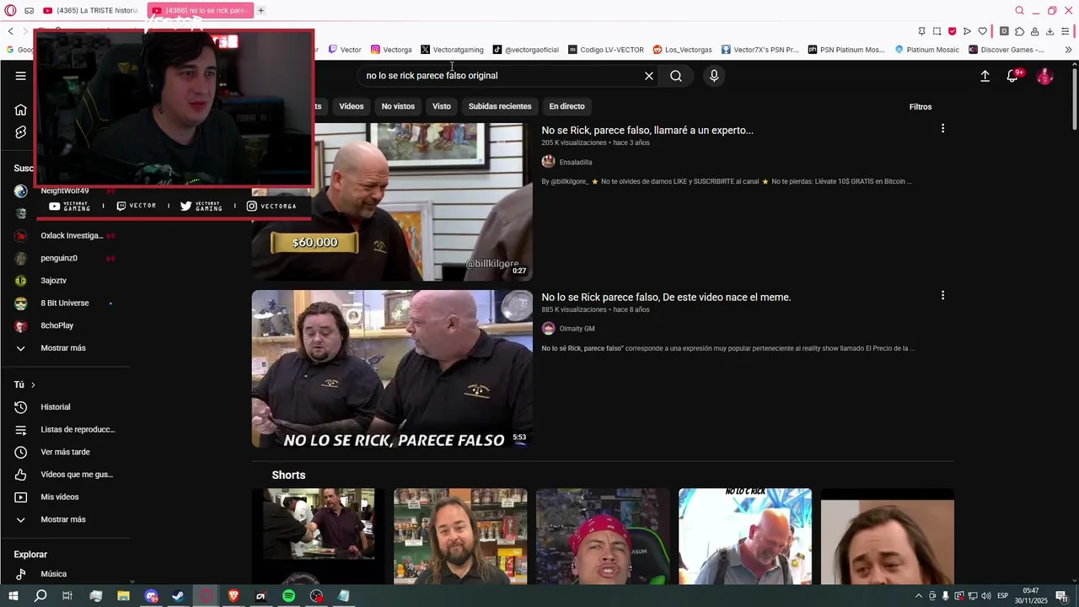This screenshot has height=607, width=1079.
Task: Select the 'Subidas recientes' filter chip
Action: [500, 106]
